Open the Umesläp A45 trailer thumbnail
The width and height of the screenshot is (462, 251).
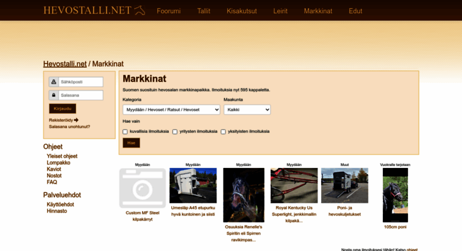tap(193, 186)
